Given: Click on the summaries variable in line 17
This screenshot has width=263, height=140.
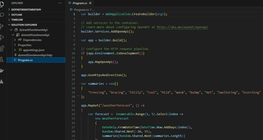Looking at the screenshot, I should click(x=96, y=84).
